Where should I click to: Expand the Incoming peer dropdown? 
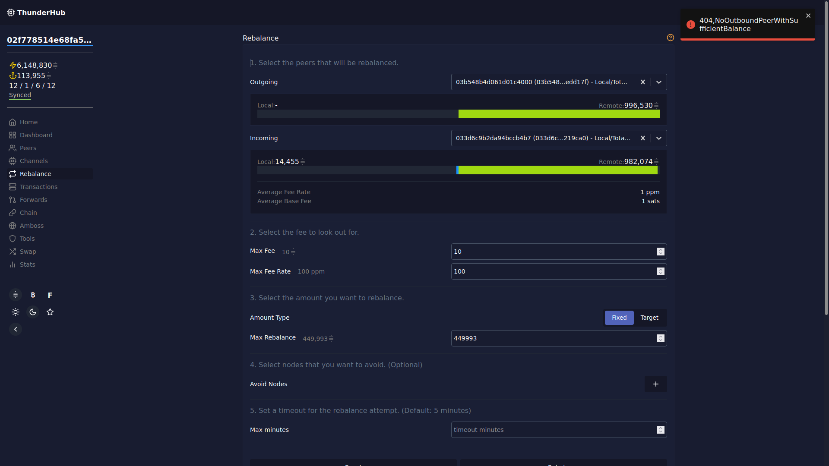659,138
